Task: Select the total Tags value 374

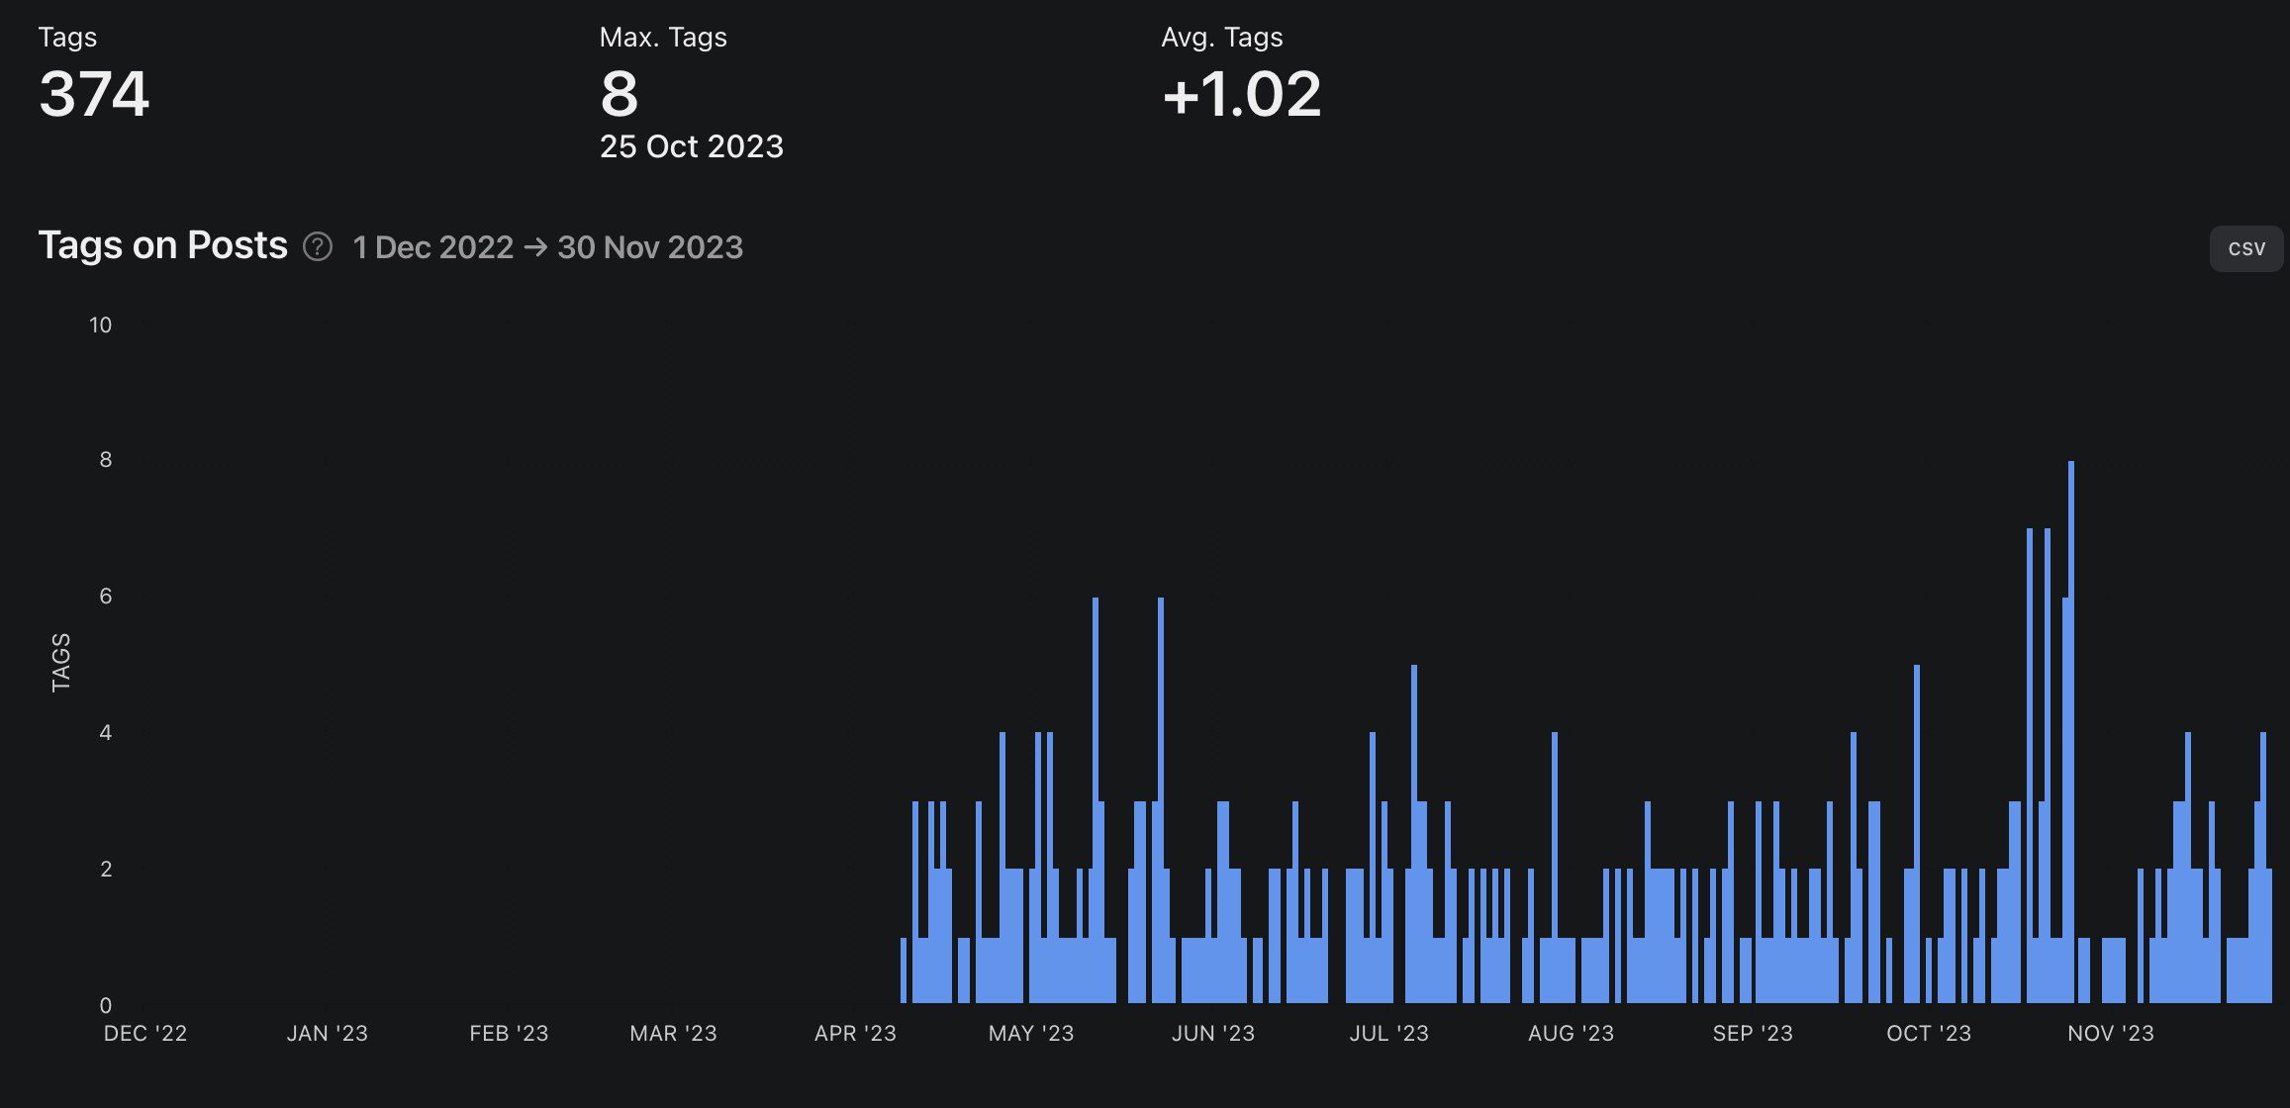Action: coord(94,95)
